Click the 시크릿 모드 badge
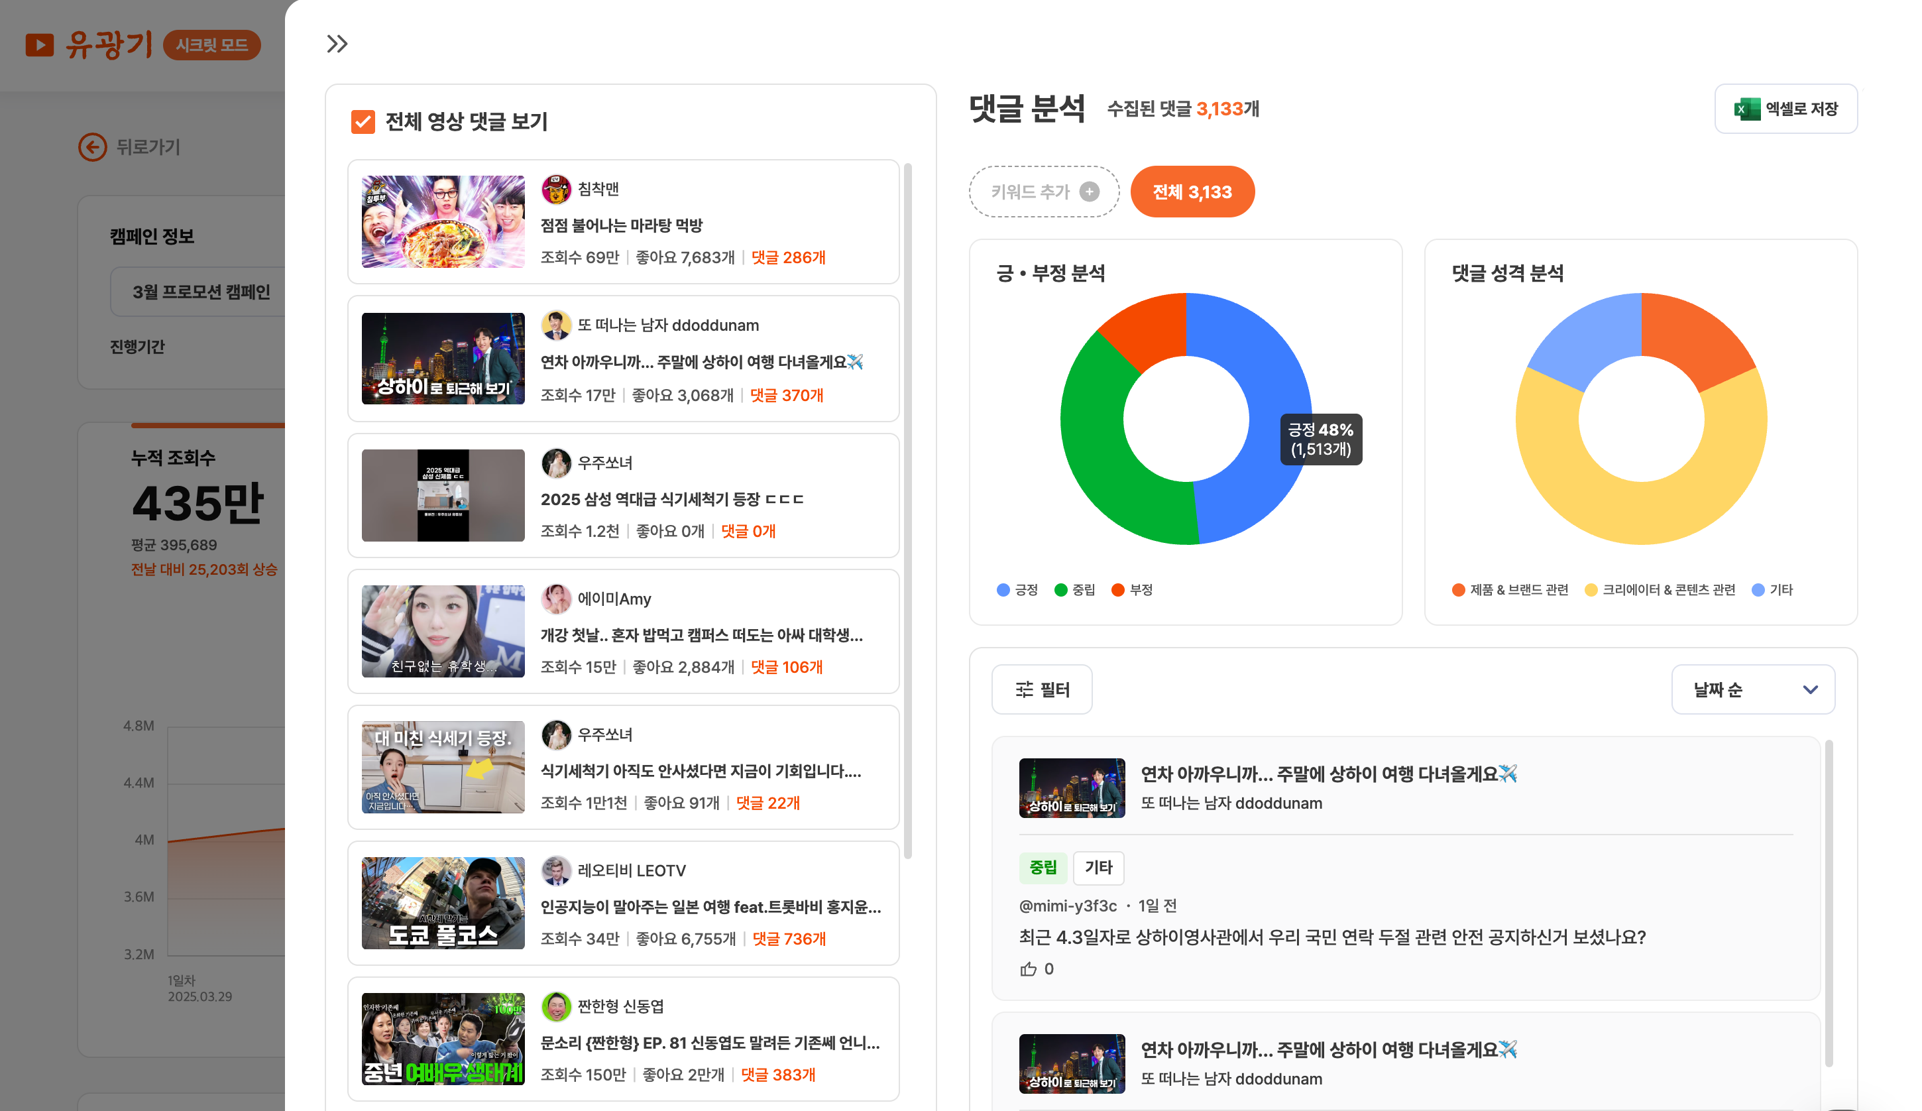Viewport: 1922px width, 1111px height. coord(211,45)
